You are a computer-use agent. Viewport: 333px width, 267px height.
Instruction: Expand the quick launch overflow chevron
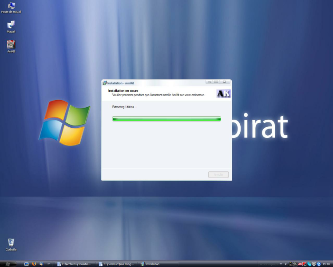(x=48, y=264)
